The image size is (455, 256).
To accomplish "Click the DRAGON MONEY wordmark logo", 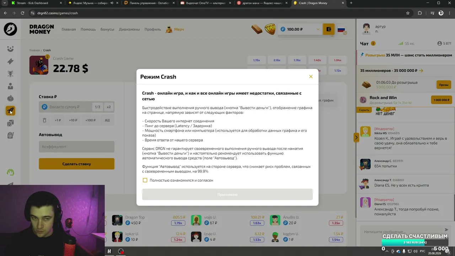I will [42, 29].
